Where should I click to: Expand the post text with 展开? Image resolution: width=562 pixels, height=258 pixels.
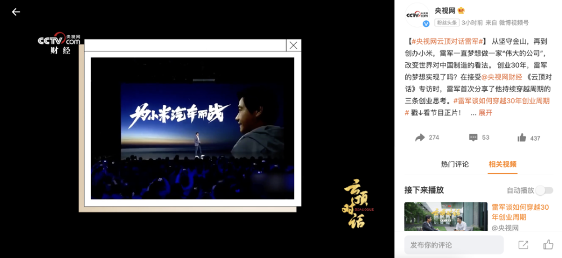pyautogui.click(x=486, y=113)
